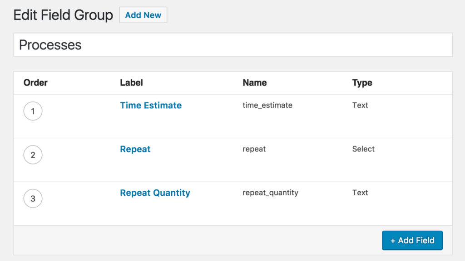Click the Add New button
Viewport: 465px width, 261px height.
pos(143,15)
